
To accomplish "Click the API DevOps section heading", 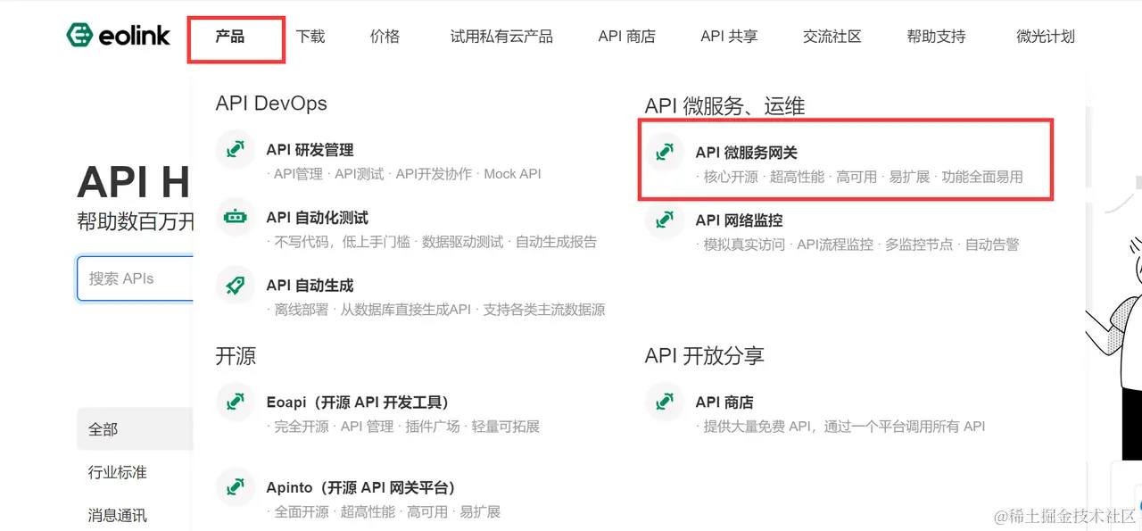I will tap(271, 104).
